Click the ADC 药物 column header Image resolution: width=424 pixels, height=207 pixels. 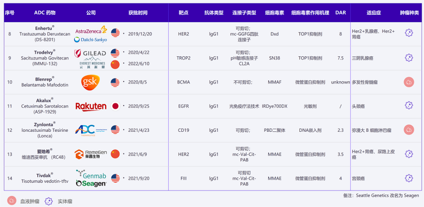45,13
